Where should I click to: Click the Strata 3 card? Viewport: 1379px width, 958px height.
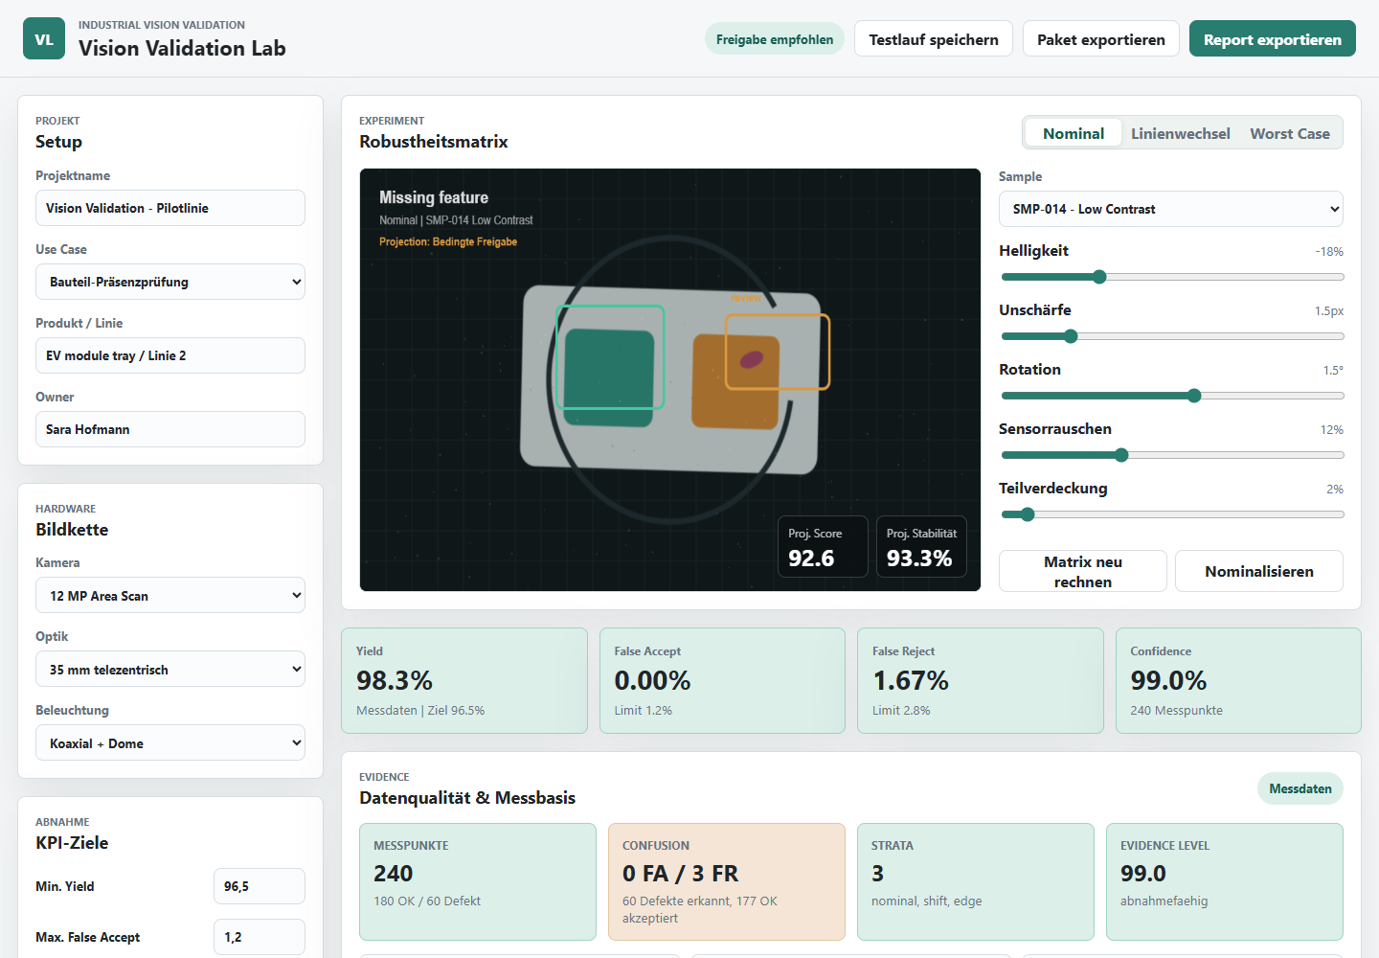[976, 881]
